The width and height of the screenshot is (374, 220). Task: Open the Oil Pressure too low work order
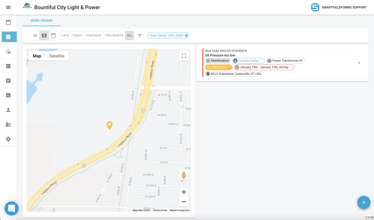220,55
